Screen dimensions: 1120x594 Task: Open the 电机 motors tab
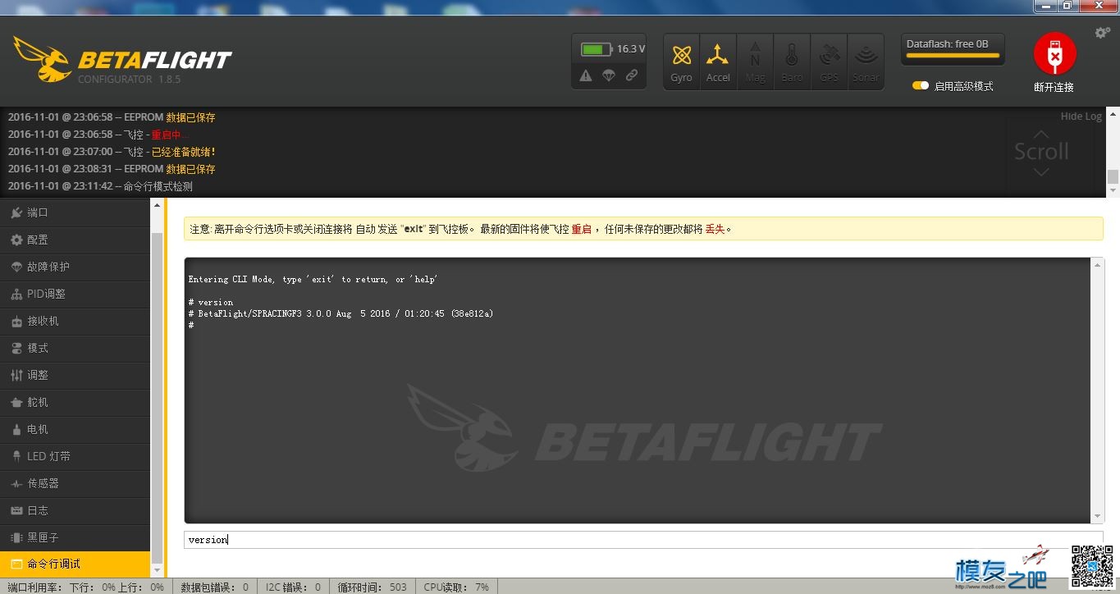coord(75,429)
